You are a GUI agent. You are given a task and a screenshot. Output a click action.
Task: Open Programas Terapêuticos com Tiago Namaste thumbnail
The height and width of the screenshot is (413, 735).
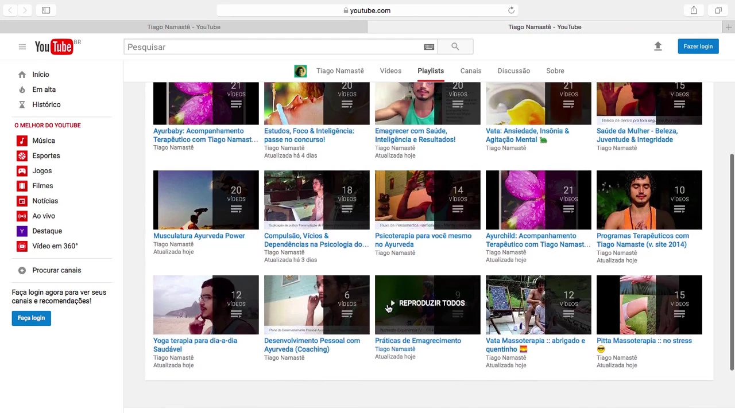(x=649, y=200)
